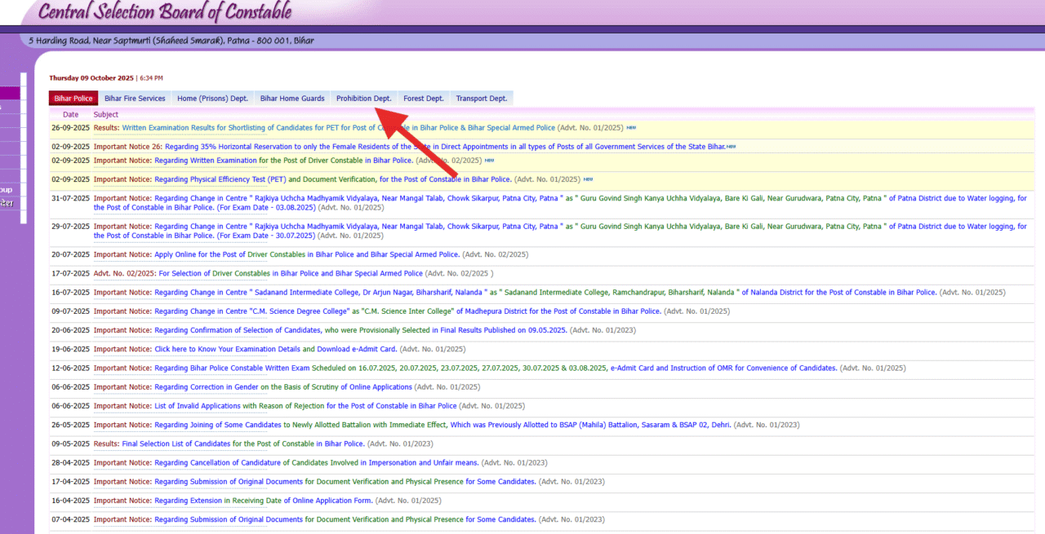Click the 'new' icon beside the Driver Constable written exam notice
Viewport: 1045px width, 534px height.
tap(489, 161)
